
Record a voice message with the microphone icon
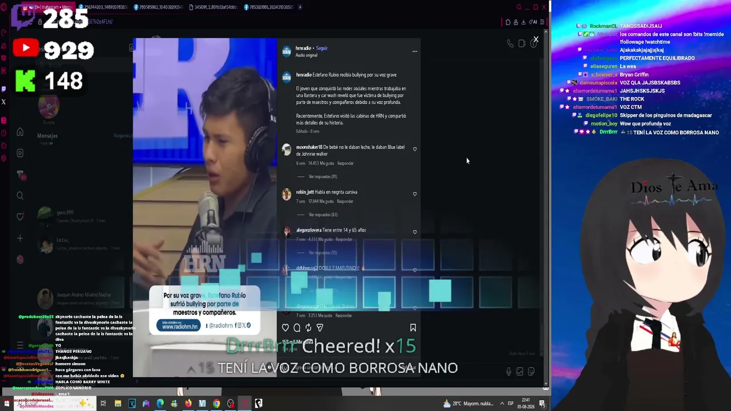tap(509, 372)
